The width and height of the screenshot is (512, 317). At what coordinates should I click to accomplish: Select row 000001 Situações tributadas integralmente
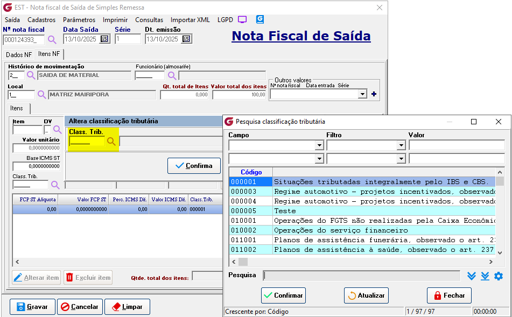362,182
